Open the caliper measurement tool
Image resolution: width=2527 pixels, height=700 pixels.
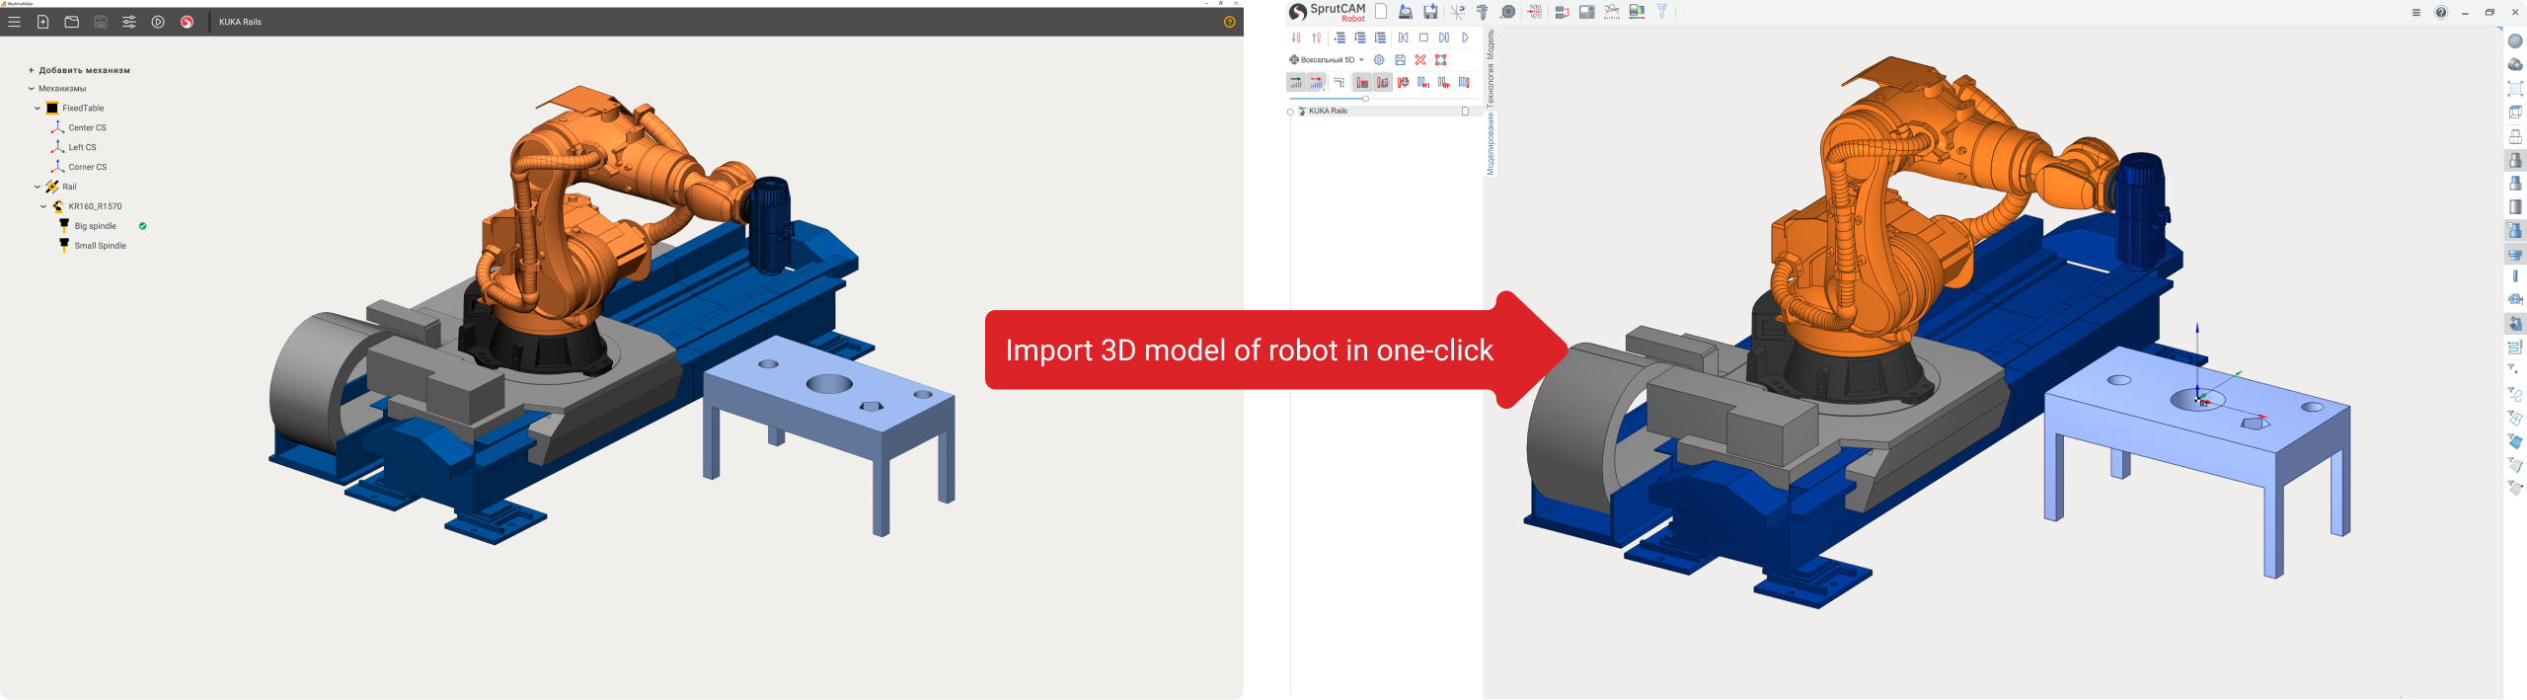click(1482, 12)
